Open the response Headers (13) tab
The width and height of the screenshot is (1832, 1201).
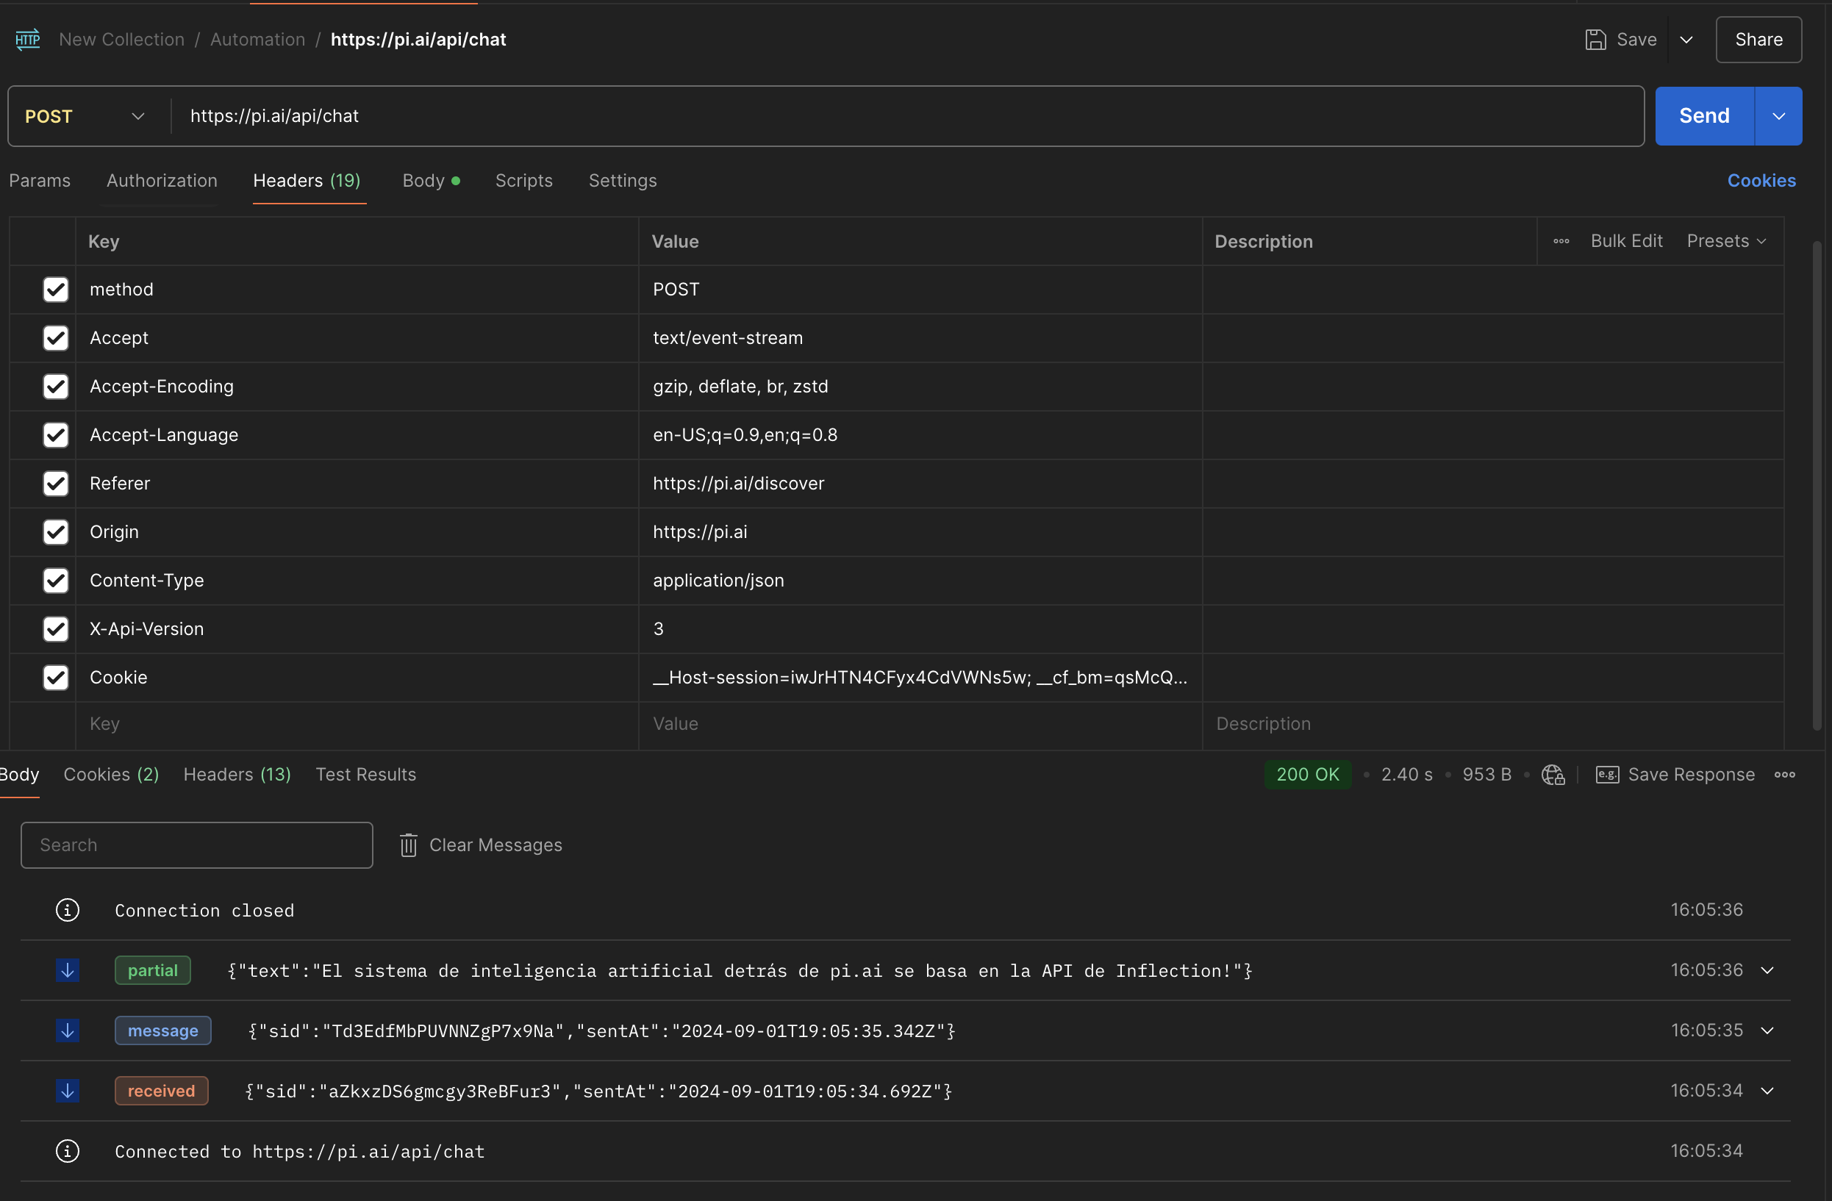(237, 775)
